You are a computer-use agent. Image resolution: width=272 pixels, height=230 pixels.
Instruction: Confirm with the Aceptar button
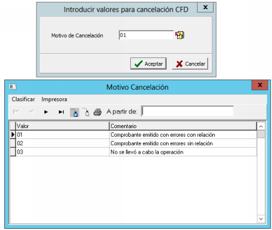tap(148, 63)
